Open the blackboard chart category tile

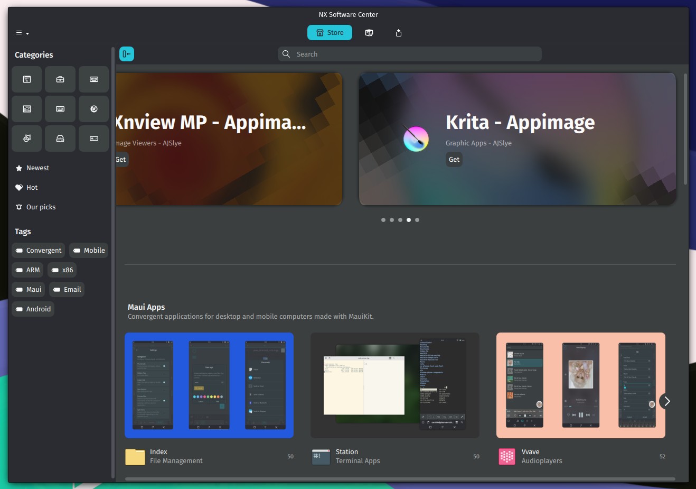27,109
